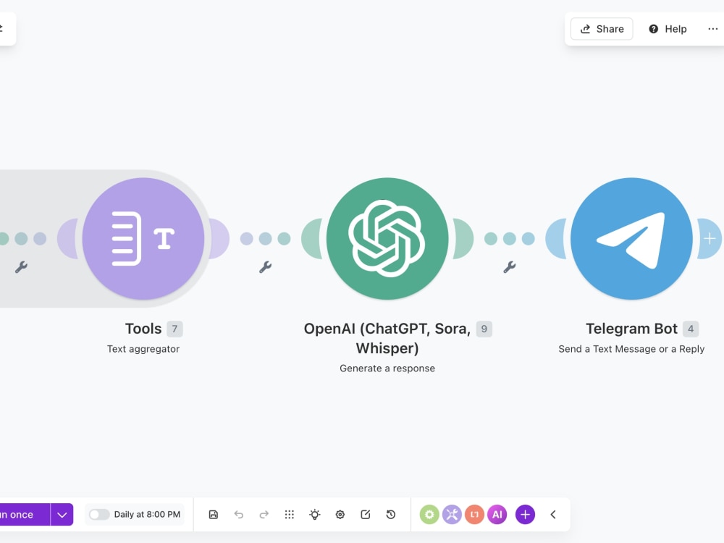Select the Text aggregator label
The width and height of the screenshot is (724, 543).
tap(143, 349)
